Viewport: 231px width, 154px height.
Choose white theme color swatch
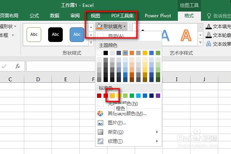[x=99, y=53]
